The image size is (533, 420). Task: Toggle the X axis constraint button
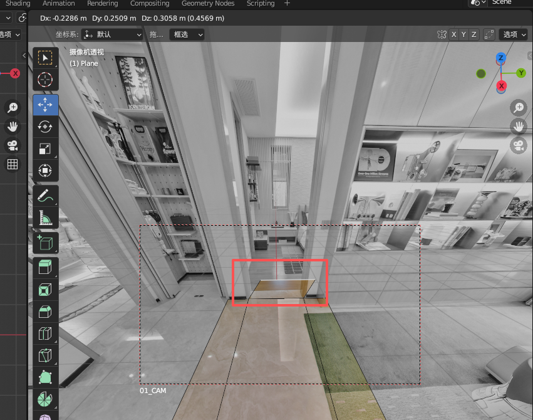(453, 34)
